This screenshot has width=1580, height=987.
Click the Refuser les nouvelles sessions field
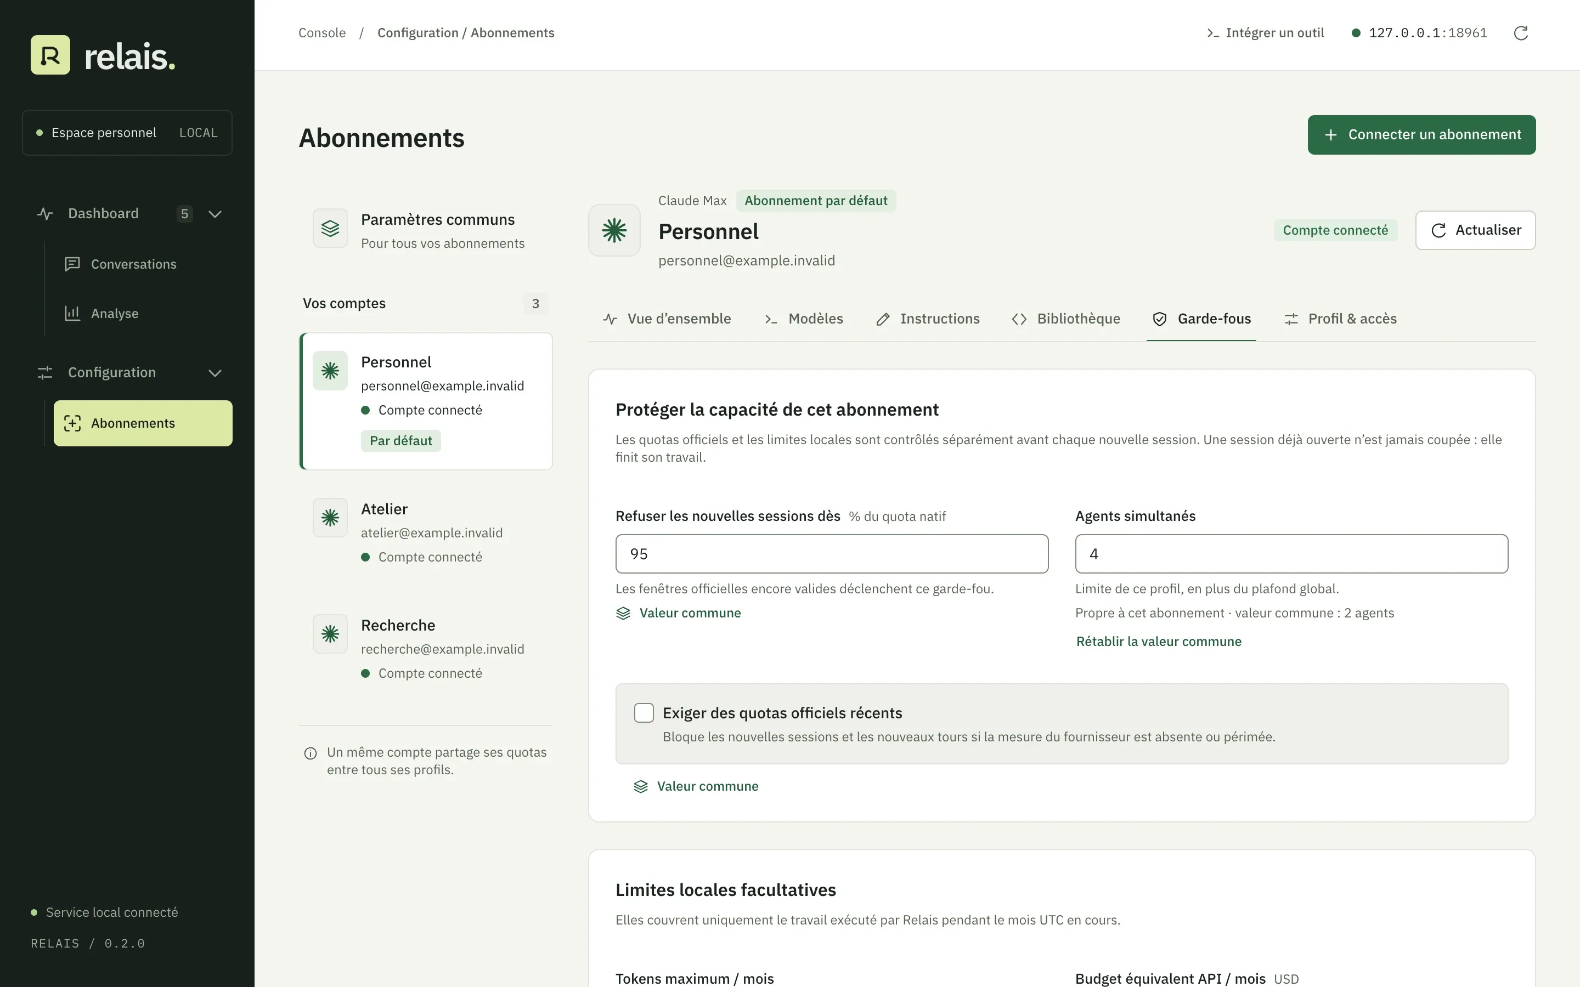[832, 554]
